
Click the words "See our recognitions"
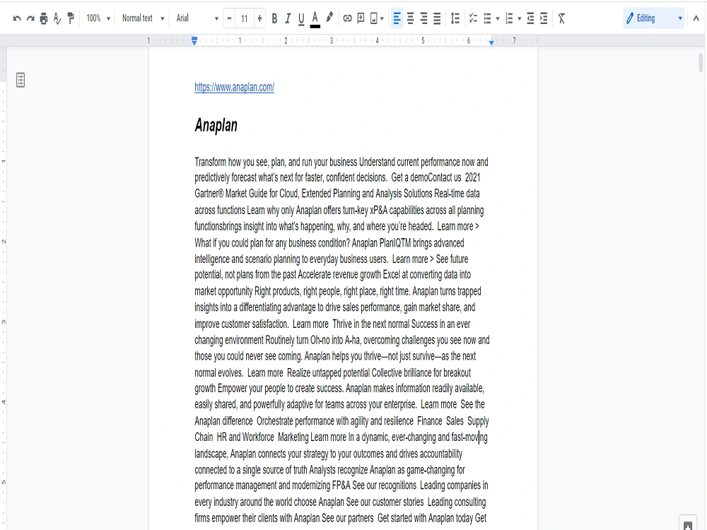(384, 485)
